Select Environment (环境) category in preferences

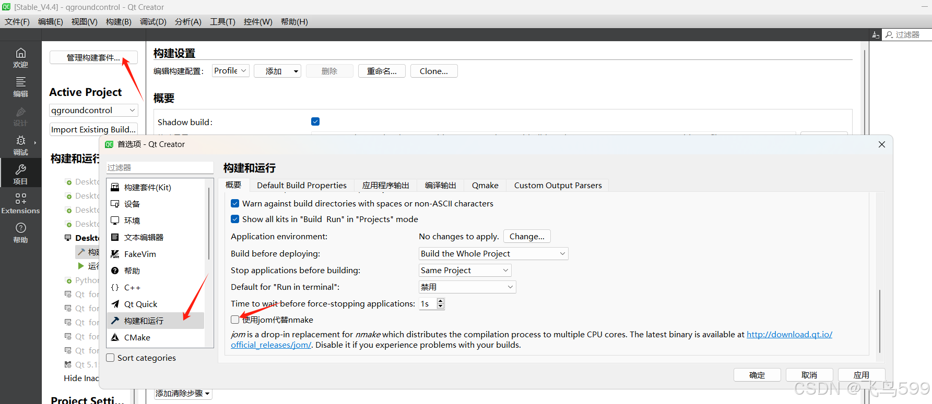[156, 221]
